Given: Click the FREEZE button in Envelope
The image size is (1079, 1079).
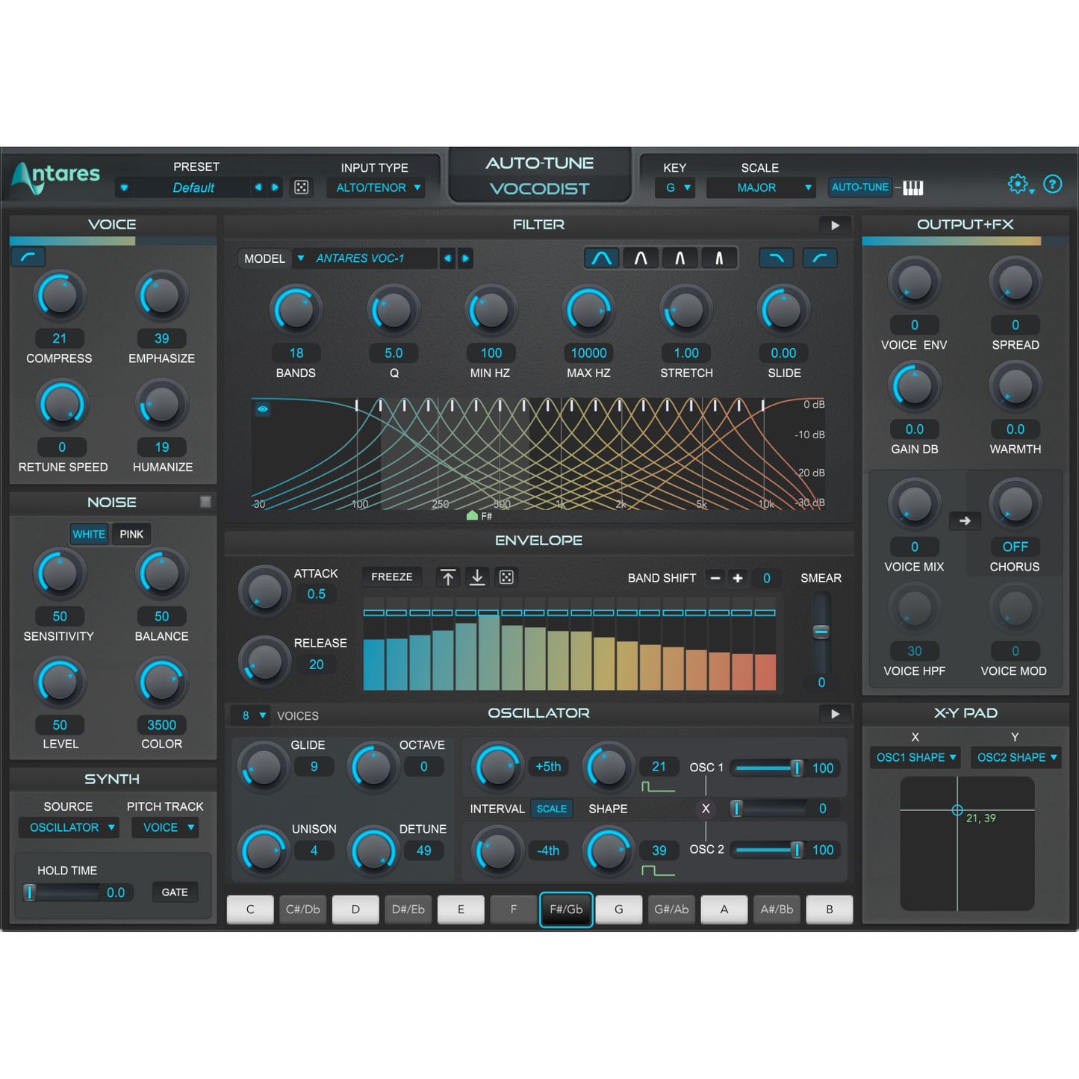Looking at the screenshot, I should [x=391, y=576].
